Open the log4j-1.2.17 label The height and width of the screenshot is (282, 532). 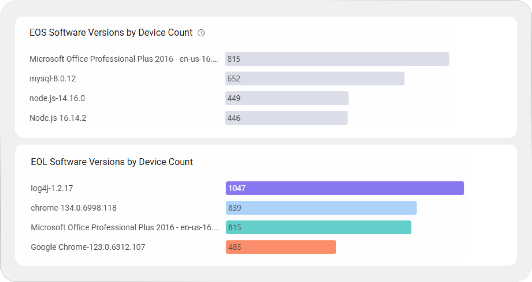(52, 188)
